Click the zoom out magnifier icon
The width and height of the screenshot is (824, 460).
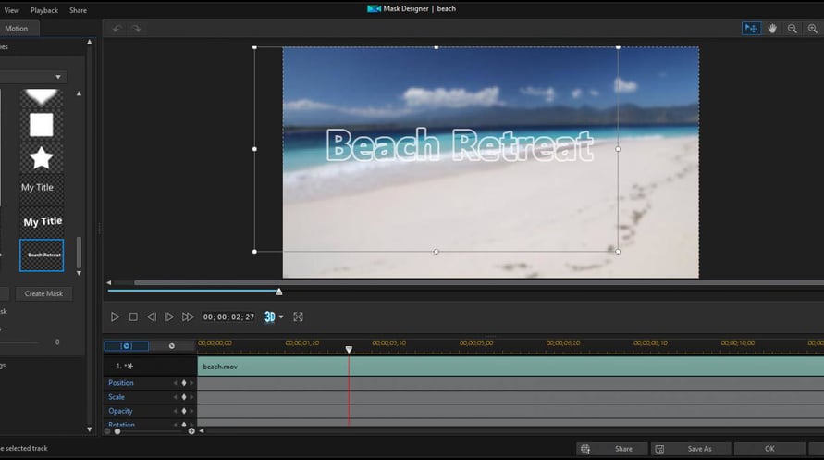click(x=792, y=29)
